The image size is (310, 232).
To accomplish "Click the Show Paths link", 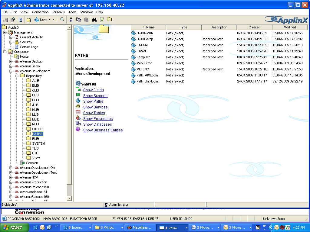I will tap(93, 101).
